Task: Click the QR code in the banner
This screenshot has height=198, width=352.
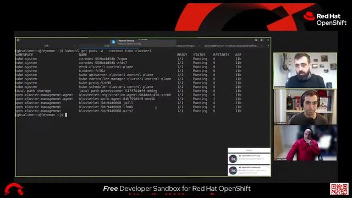Action: pyautogui.click(x=339, y=189)
